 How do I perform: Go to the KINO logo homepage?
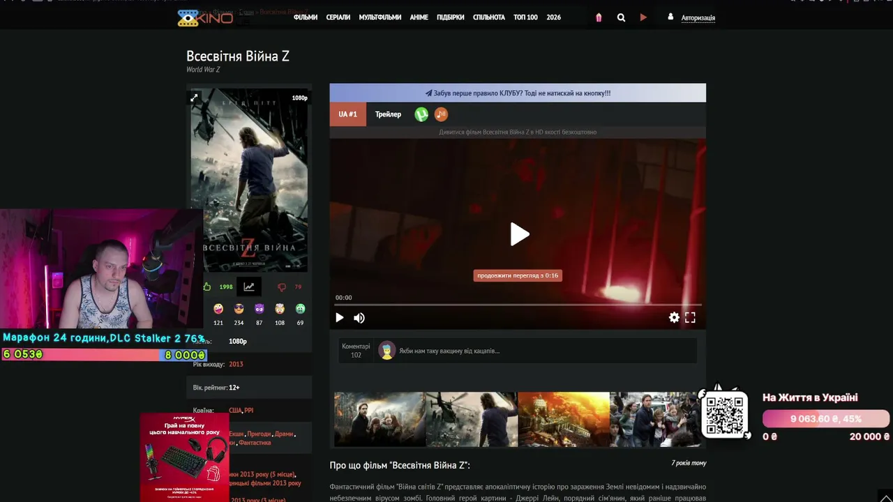click(205, 17)
